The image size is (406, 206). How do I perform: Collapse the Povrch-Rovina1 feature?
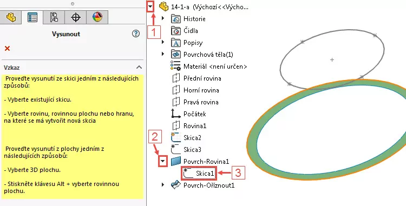pyautogui.click(x=162, y=162)
